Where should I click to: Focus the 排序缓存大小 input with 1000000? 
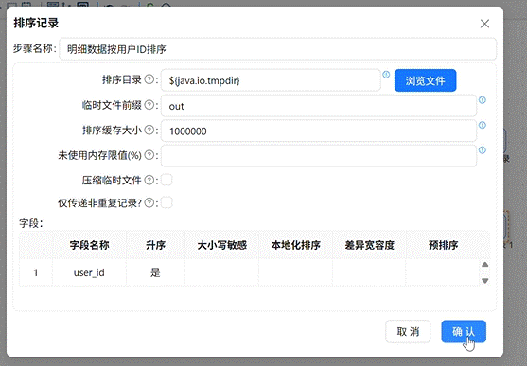pyautogui.click(x=319, y=131)
